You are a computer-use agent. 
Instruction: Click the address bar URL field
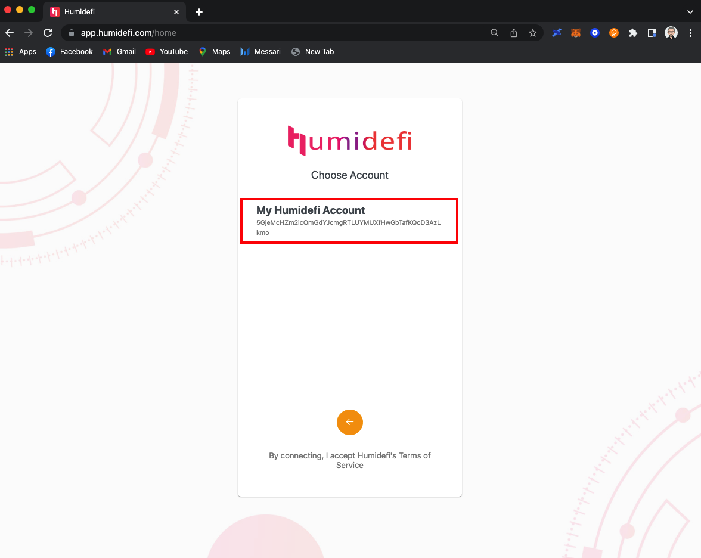[x=268, y=33]
